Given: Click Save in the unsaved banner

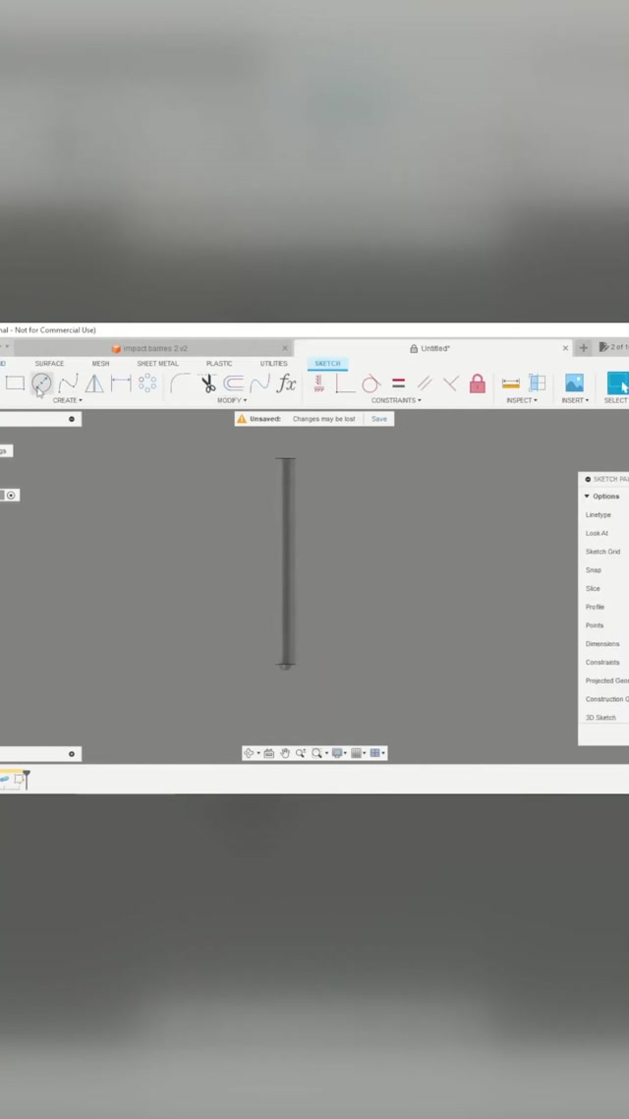Looking at the screenshot, I should (x=378, y=419).
